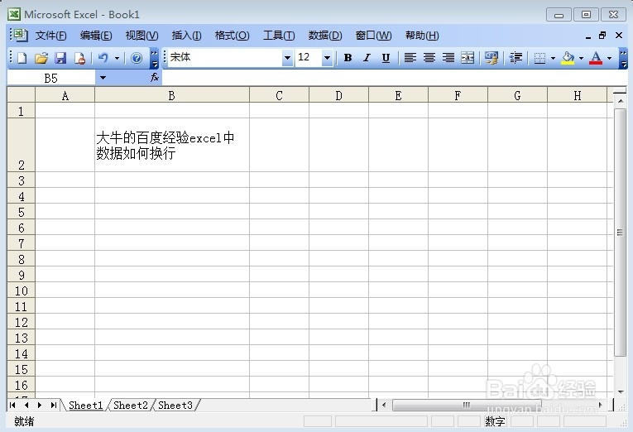Open standard toolbar options overflow
The image size is (633, 432).
pyautogui.click(x=154, y=59)
